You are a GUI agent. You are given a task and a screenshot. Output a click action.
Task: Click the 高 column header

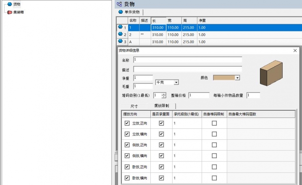(189, 21)
